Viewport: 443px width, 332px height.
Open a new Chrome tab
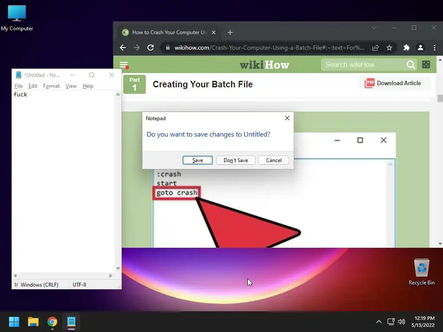[x=230, y=32]
